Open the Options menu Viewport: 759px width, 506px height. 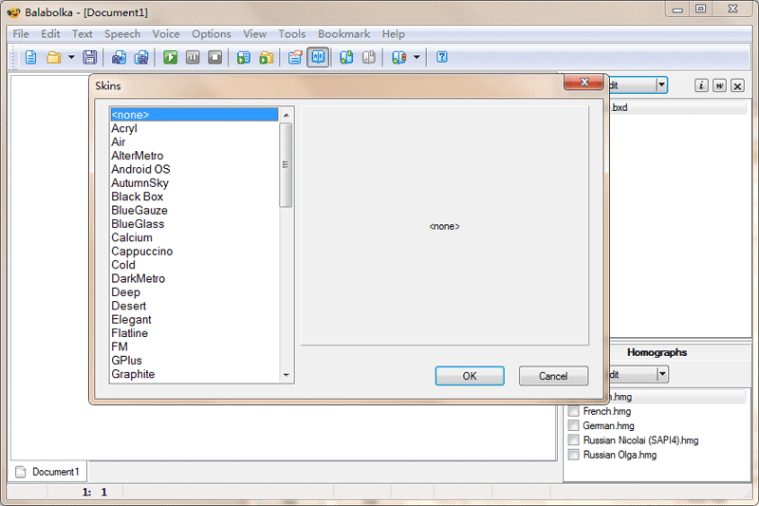(212, 34)
